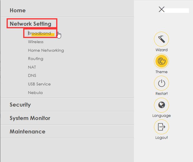The height and width of the screenshot is (162, 193).
Task: Expand the Security section
Action: point(20,105)
